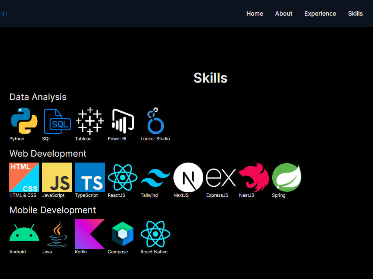
Task: Click the 'Spring' label text
Action: (279, 195)
